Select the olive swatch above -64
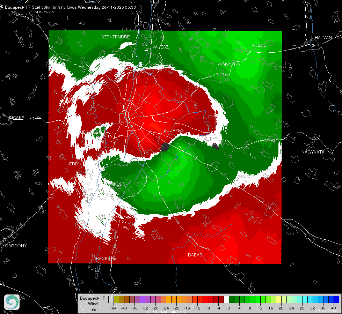 point(116,299)
